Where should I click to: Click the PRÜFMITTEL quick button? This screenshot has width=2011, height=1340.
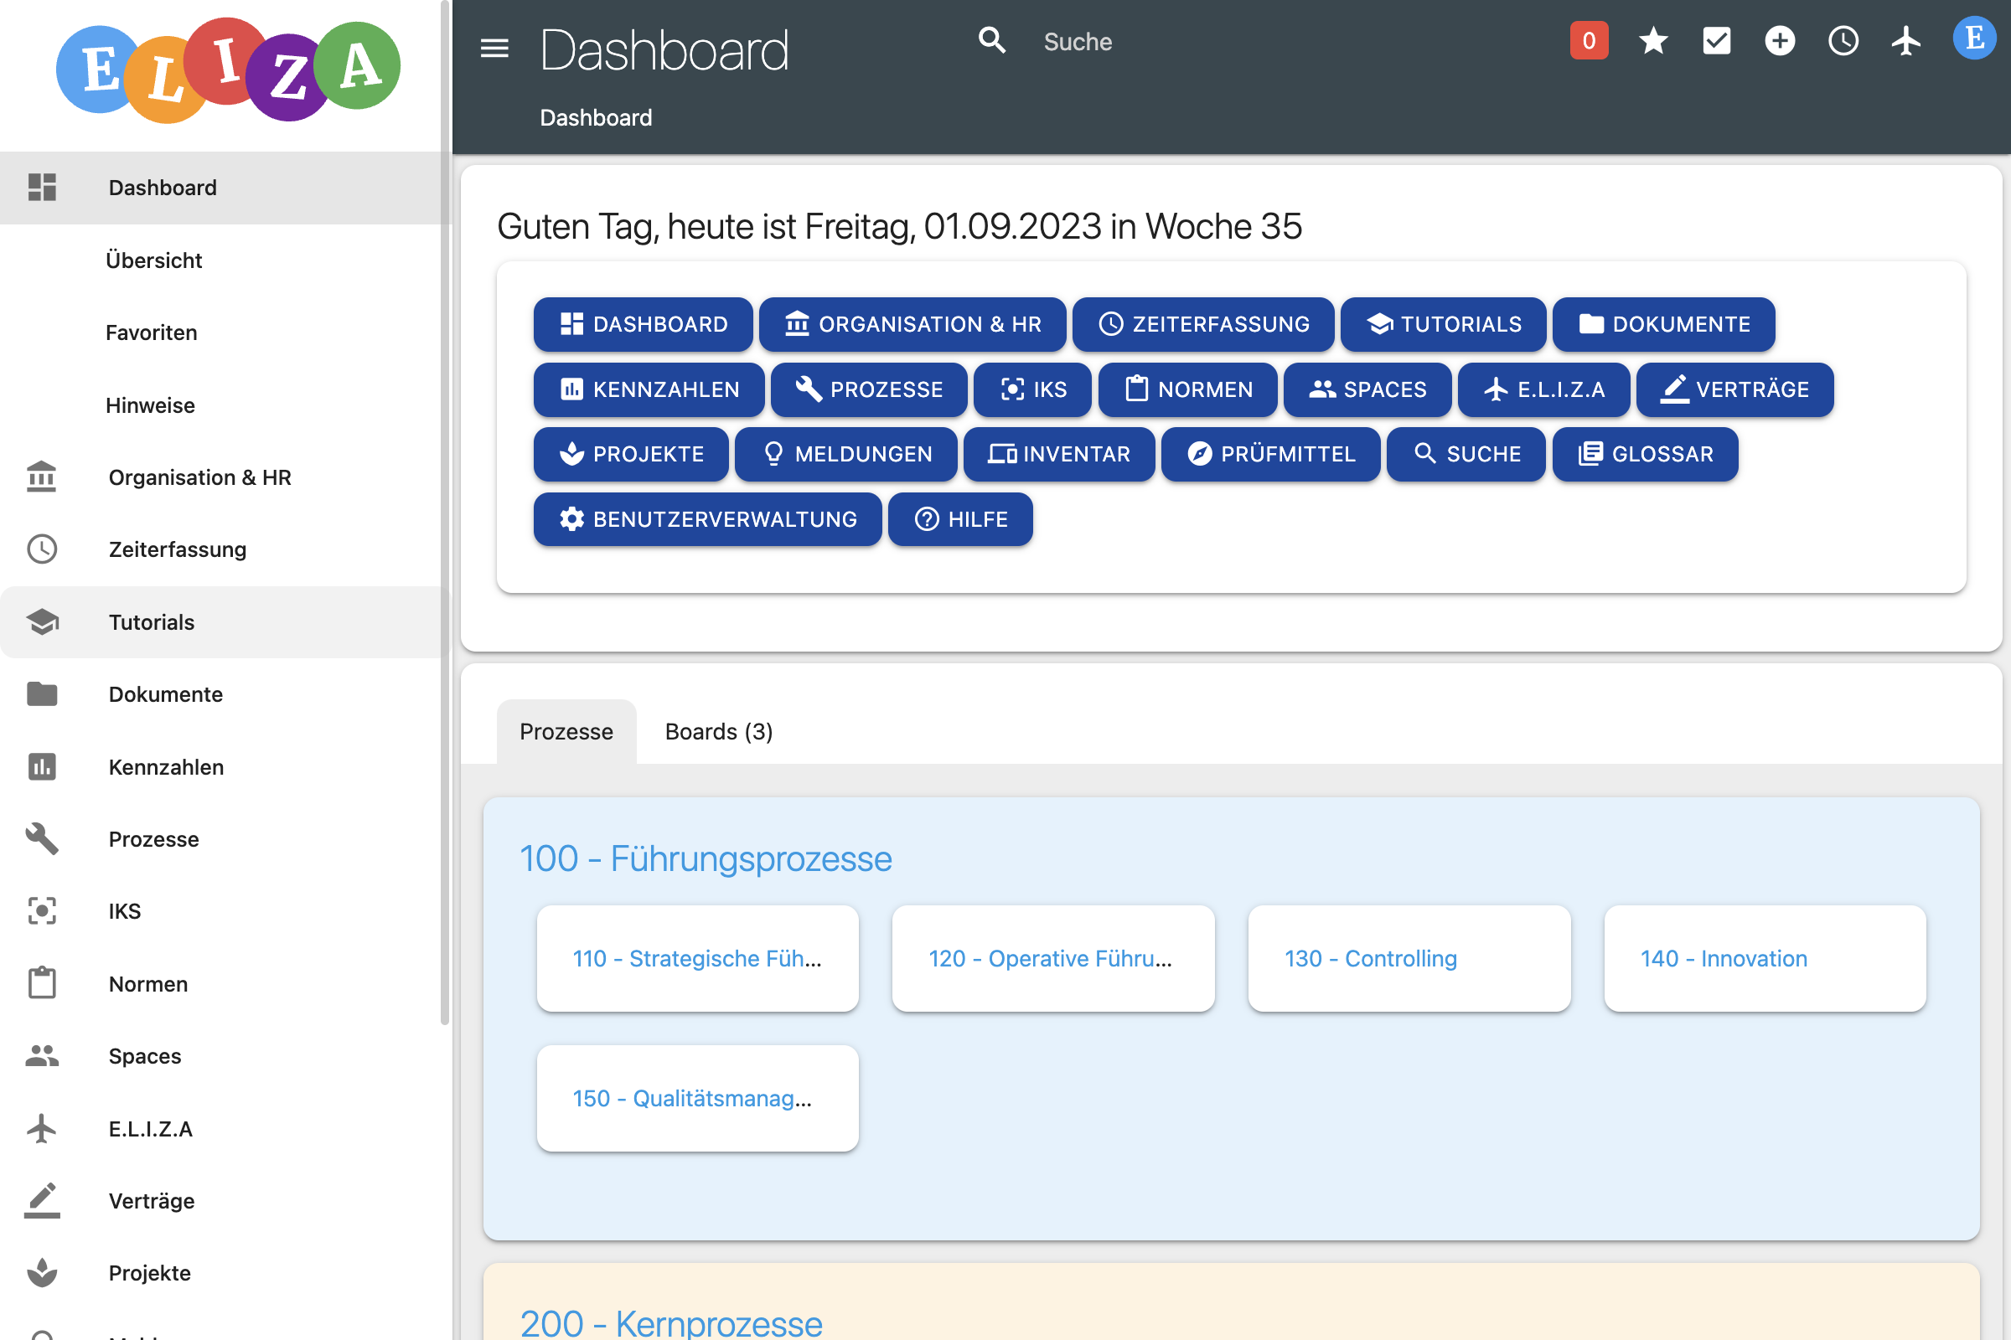(1270, 455)
